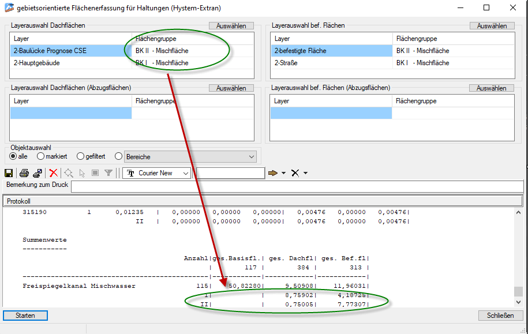
Task: Click the protocol vertical scrollbar down arrow
Action: point(518,302)
